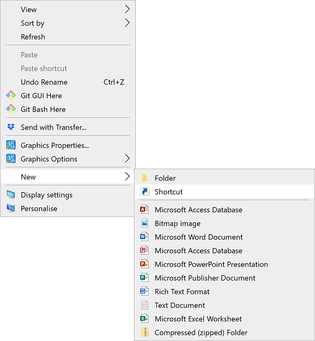The width and height of the screenshot is (315, 341).
Task: Click the second Microsoft Access Database icon
Action: click(x=144, y=250)
